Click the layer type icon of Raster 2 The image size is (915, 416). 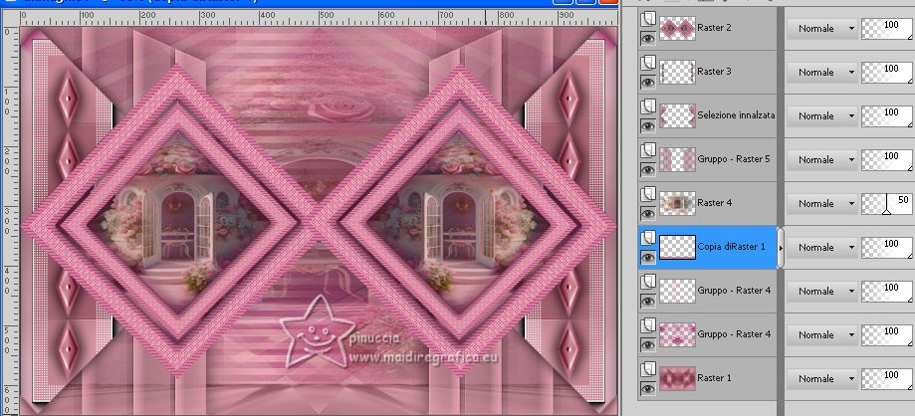(648, 19)
